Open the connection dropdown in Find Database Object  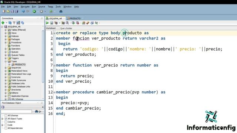coord(43,107)
